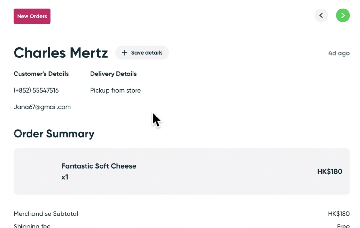The height and width of the screenshot is (228, 360).
Task: Go to the previous order arrow
Action: pyautogui.click(x=321, y=15)
